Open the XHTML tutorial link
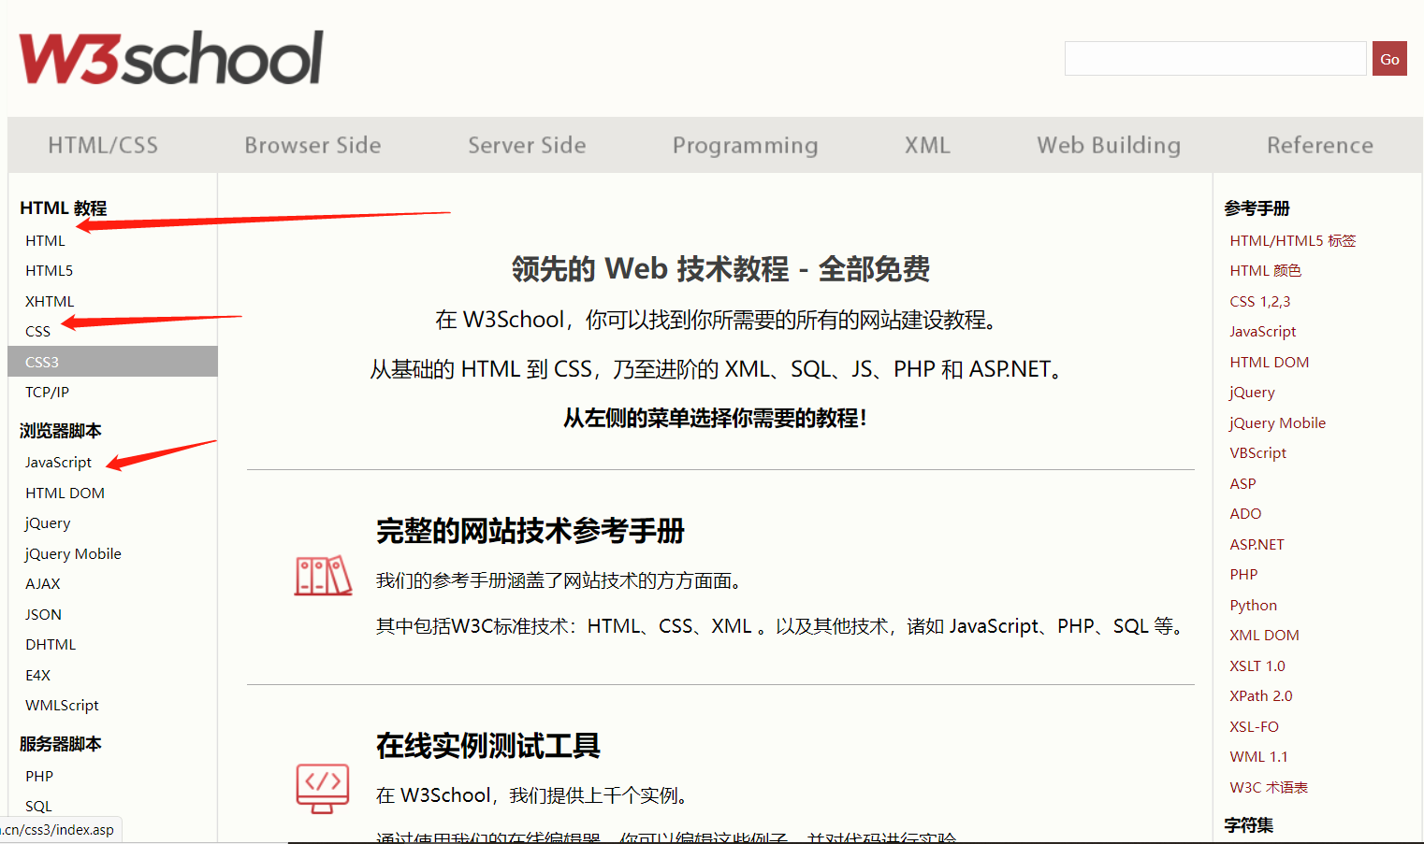Screen dimensions: 1424x844 tap(50, 301)
